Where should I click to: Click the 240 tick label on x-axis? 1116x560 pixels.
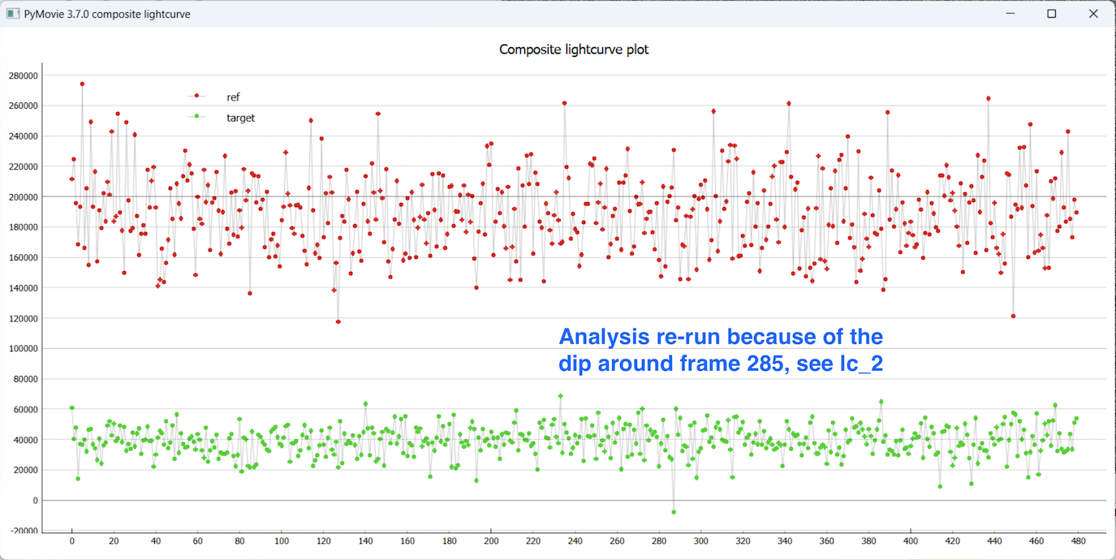coord(575,541)
